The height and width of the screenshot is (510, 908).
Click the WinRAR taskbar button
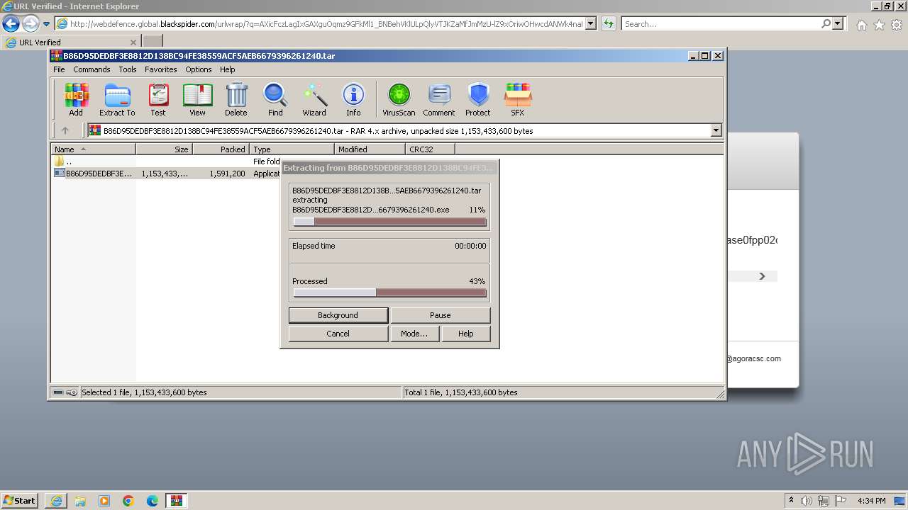(177, 501)
